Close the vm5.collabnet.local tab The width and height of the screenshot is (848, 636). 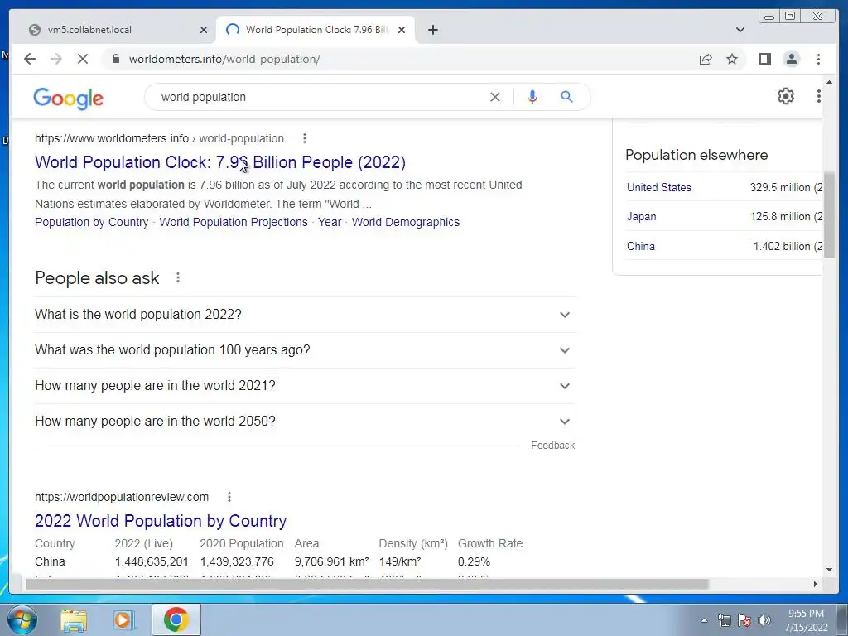pyautogui.click(x=204, y=30)
